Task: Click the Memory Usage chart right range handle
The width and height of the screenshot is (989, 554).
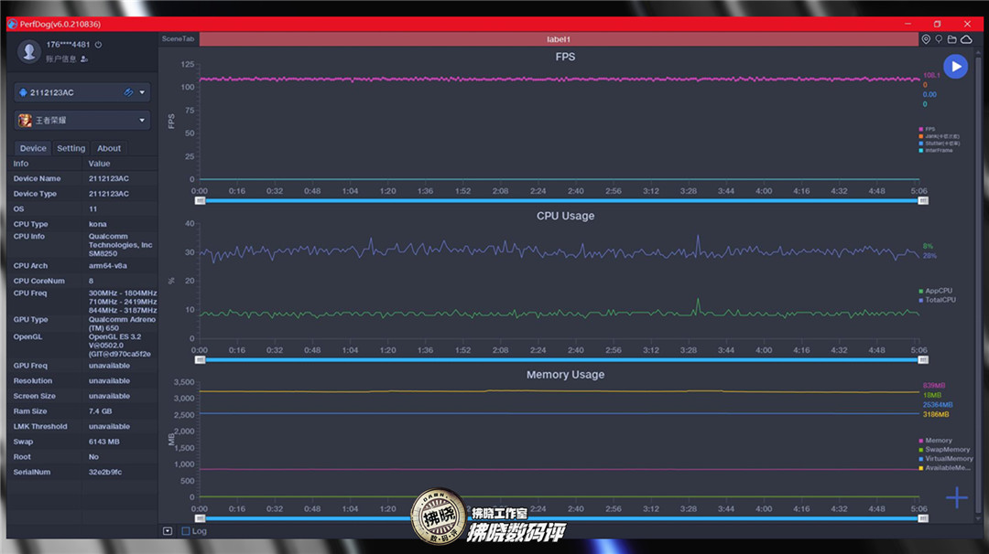Action: [923, 518]
